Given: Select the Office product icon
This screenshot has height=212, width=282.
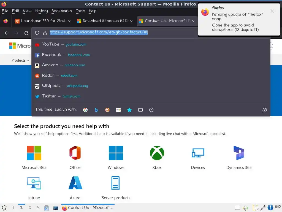Looking at the screenshot, I should [75, 153].
